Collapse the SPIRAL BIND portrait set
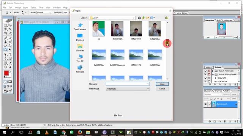Image resolution: width=243 pixels, height=136 pixels. point(213,74)
